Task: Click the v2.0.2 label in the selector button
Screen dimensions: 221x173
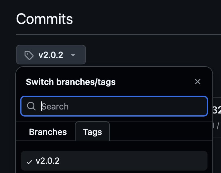Action: (51, 55)
